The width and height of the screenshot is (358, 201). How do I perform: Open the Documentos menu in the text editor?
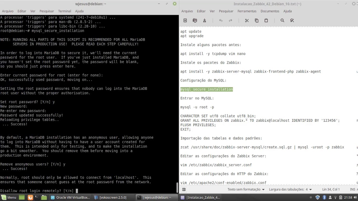(x=270, y=11)
